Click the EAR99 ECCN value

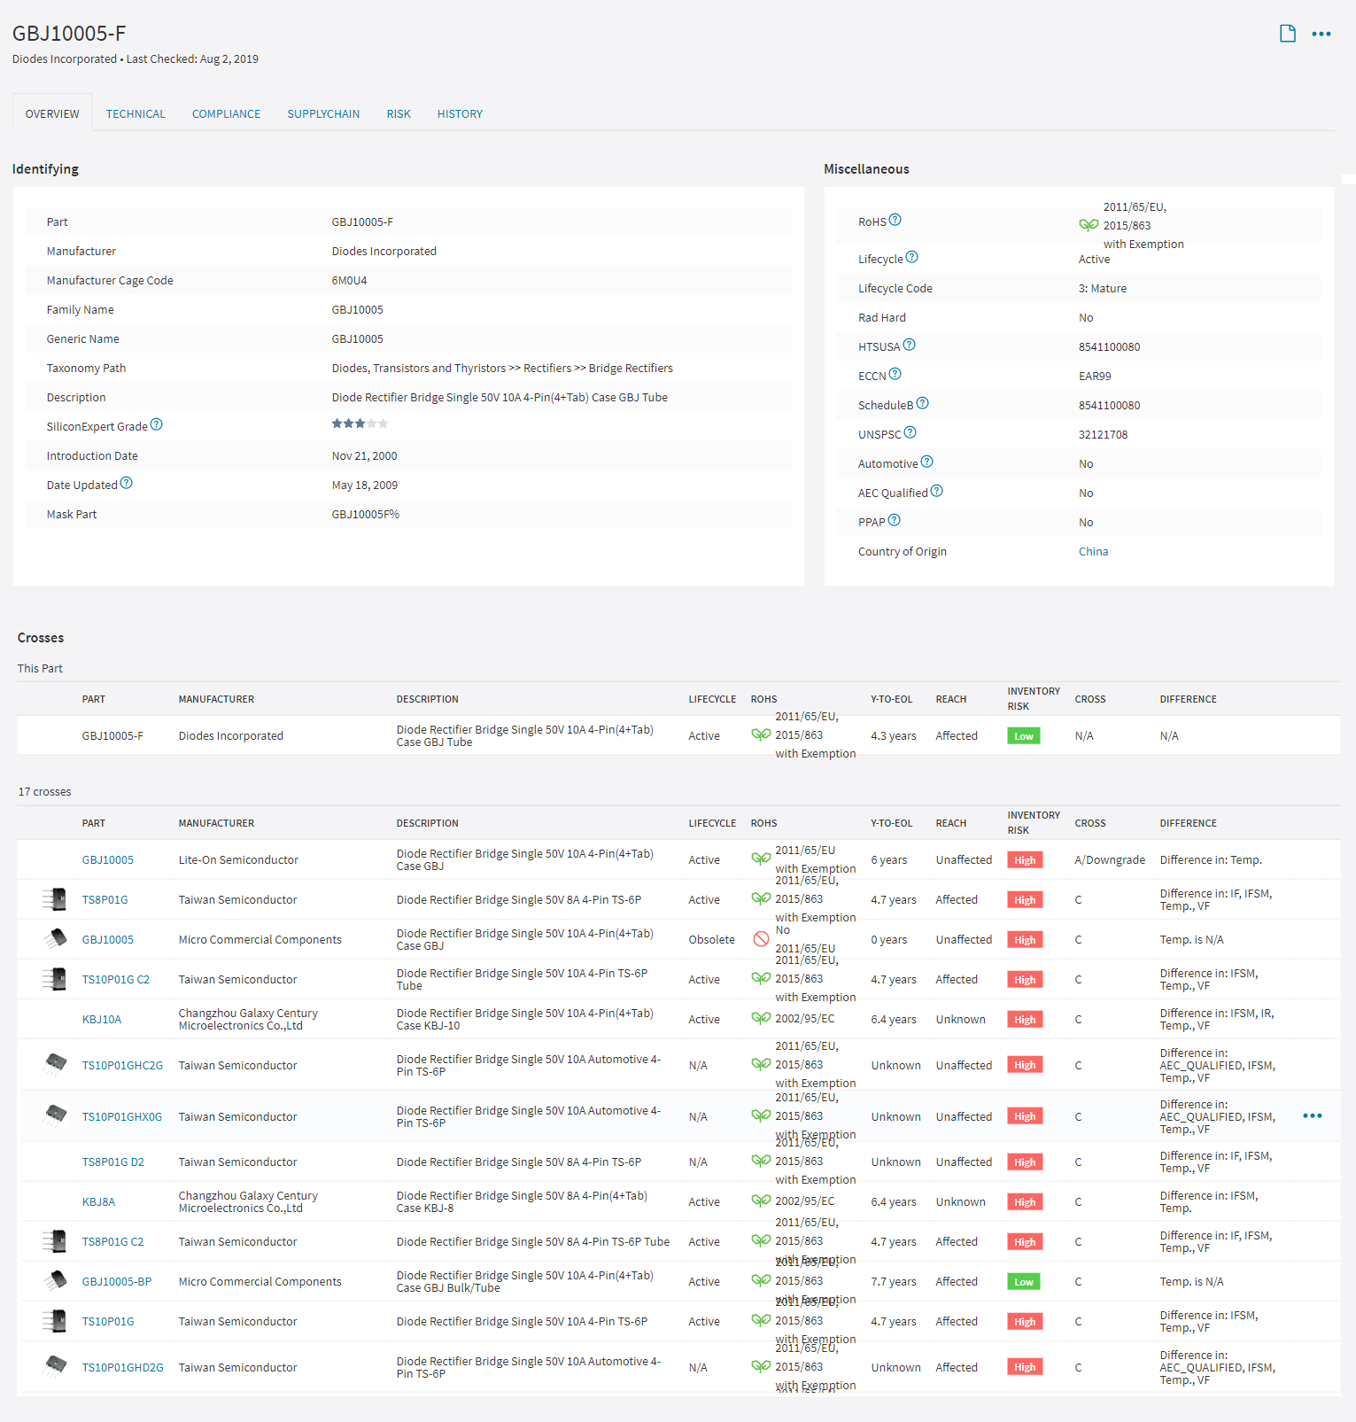coord(1095,376)
